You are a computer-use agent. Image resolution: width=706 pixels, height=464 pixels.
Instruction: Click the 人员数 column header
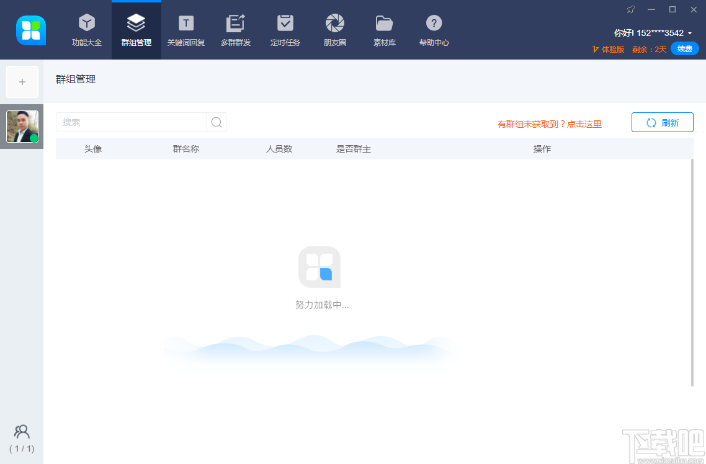click(279, 149)
